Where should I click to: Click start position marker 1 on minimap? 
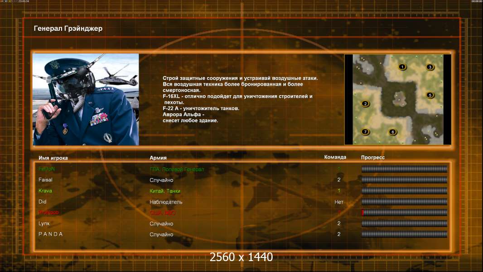tap(402, 67)
